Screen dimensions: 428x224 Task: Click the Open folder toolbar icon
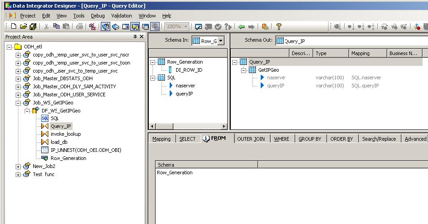23,26
